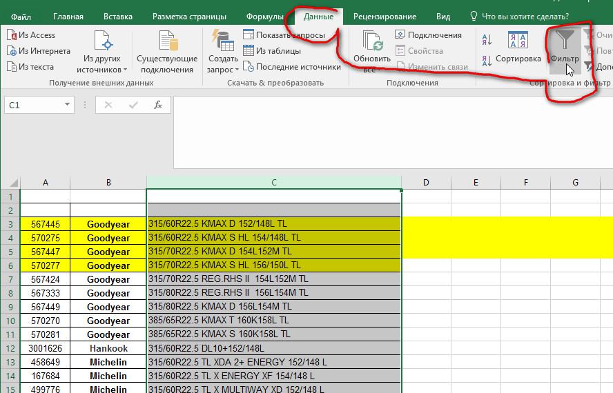Click cell containing 570275
This screenshot has height=393, width=613.
(x=46, y=238)
